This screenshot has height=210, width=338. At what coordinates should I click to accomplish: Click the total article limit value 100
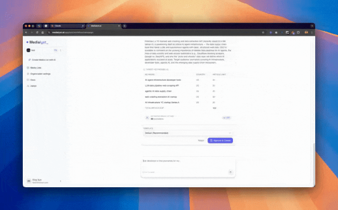coord(214,108)
